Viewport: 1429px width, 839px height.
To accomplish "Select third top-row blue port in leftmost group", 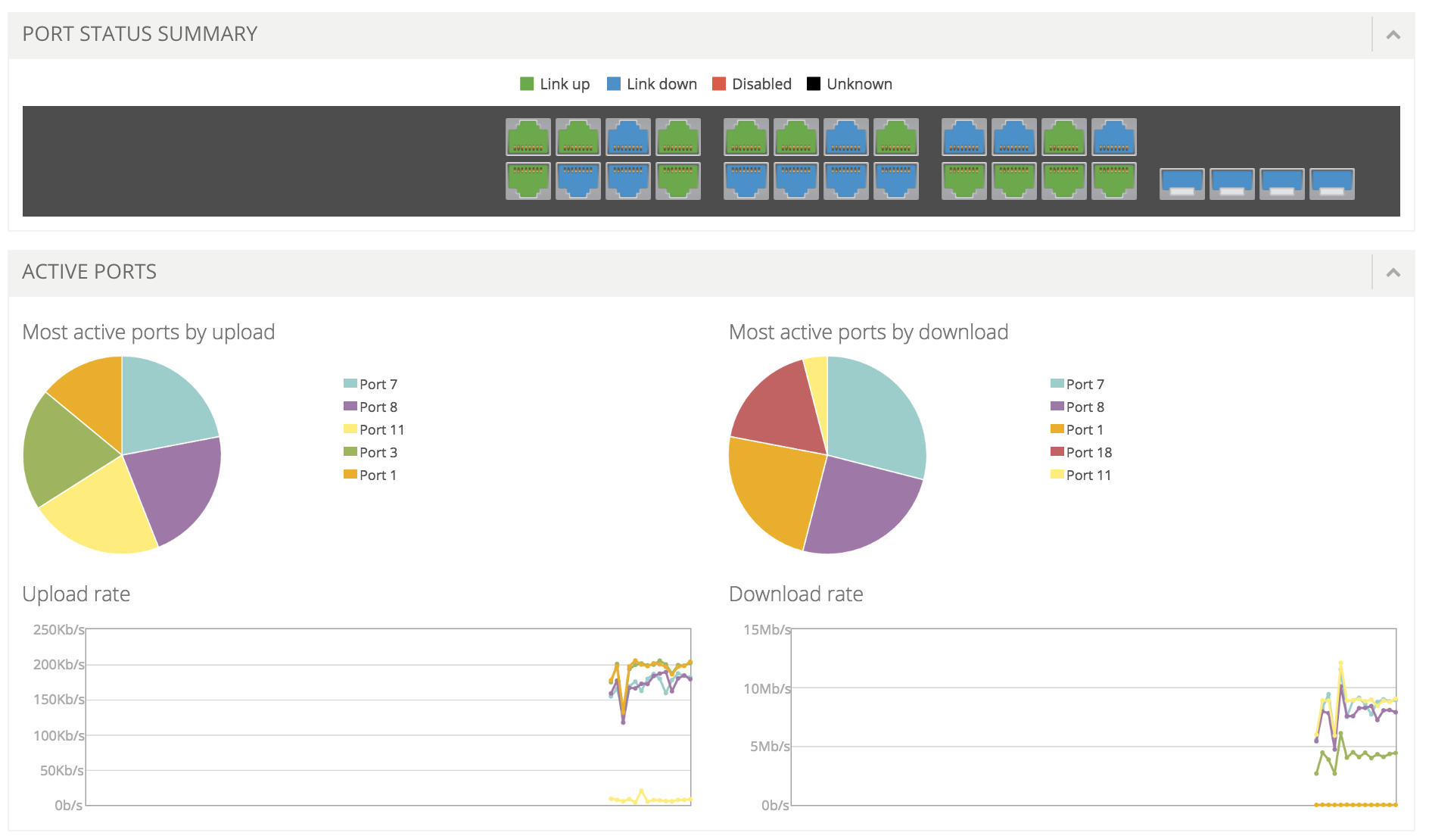I will pos(628,137).
